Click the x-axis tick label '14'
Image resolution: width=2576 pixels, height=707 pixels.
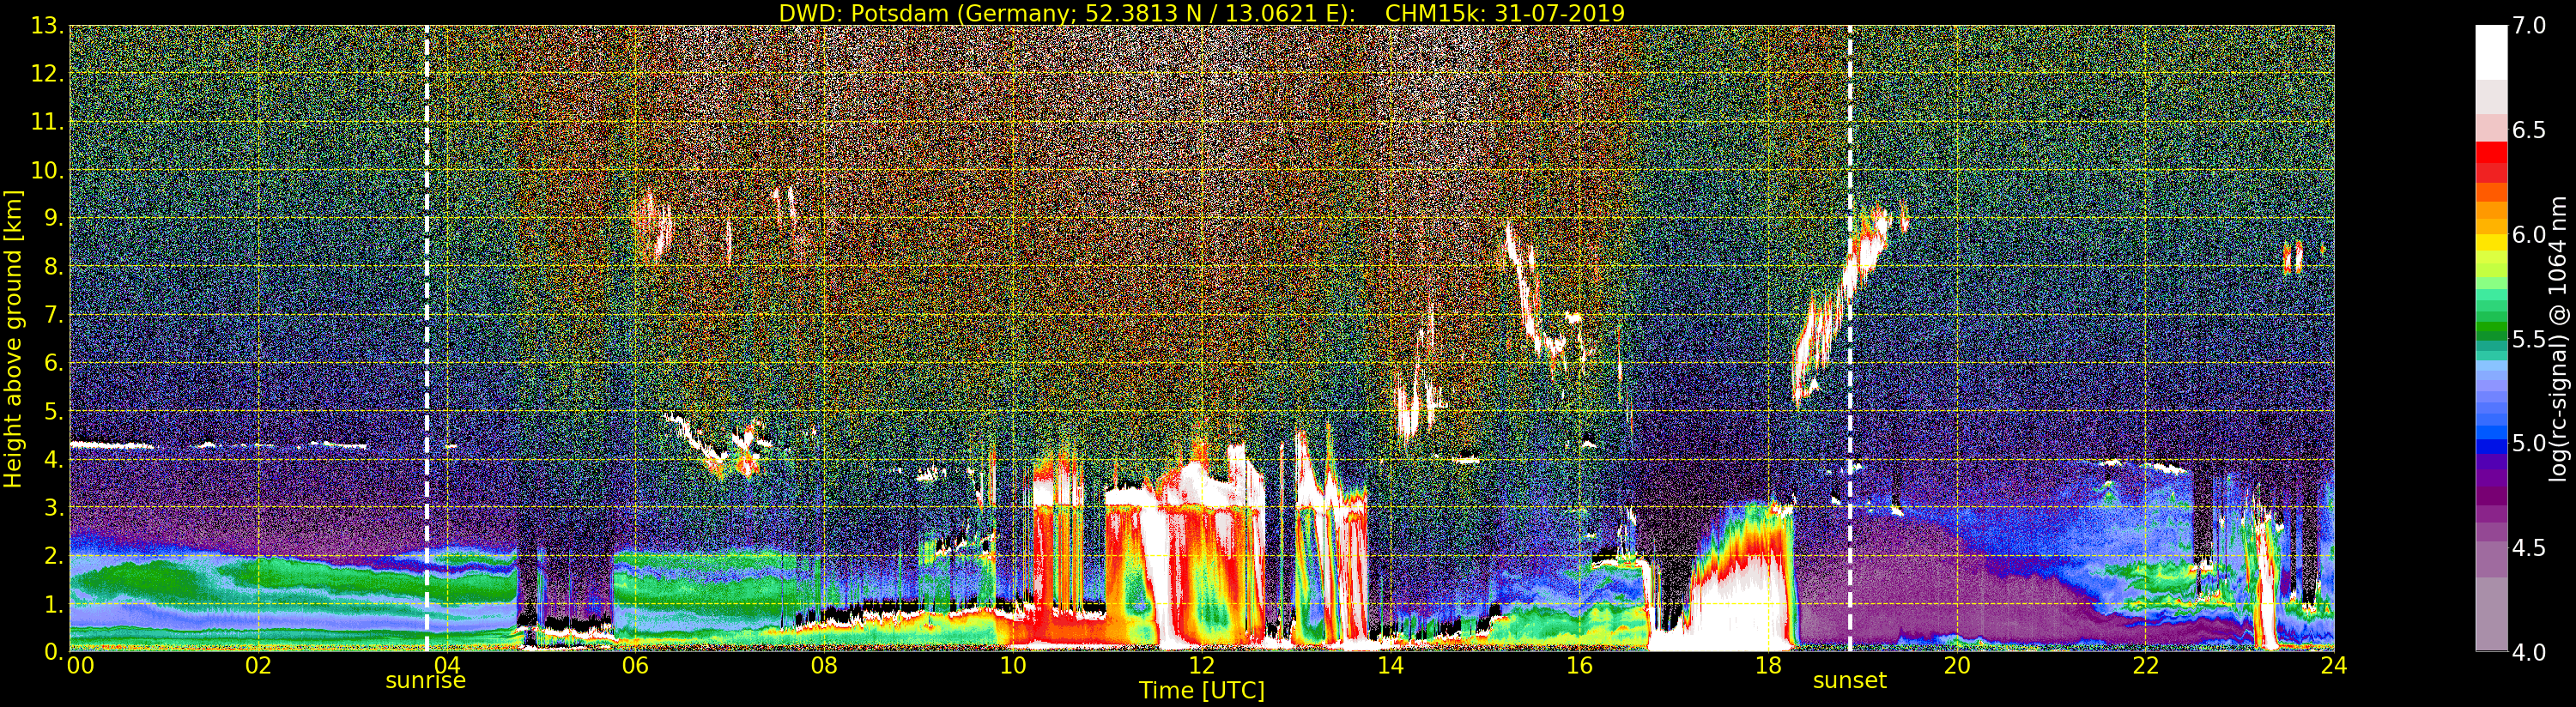tap(1390, 666)
